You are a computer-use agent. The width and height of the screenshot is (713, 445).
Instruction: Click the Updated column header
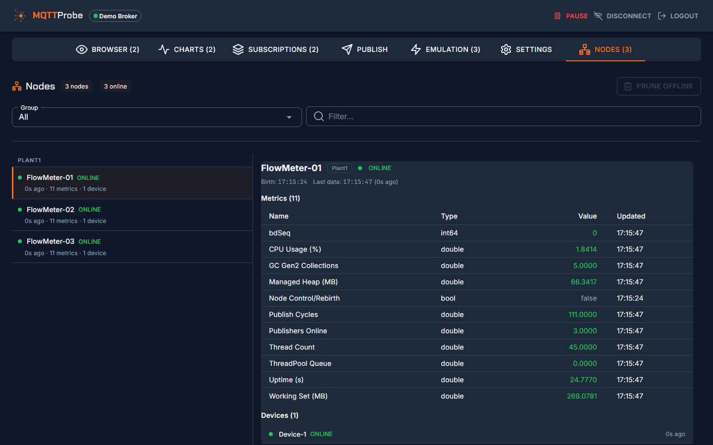pos(631,216)
